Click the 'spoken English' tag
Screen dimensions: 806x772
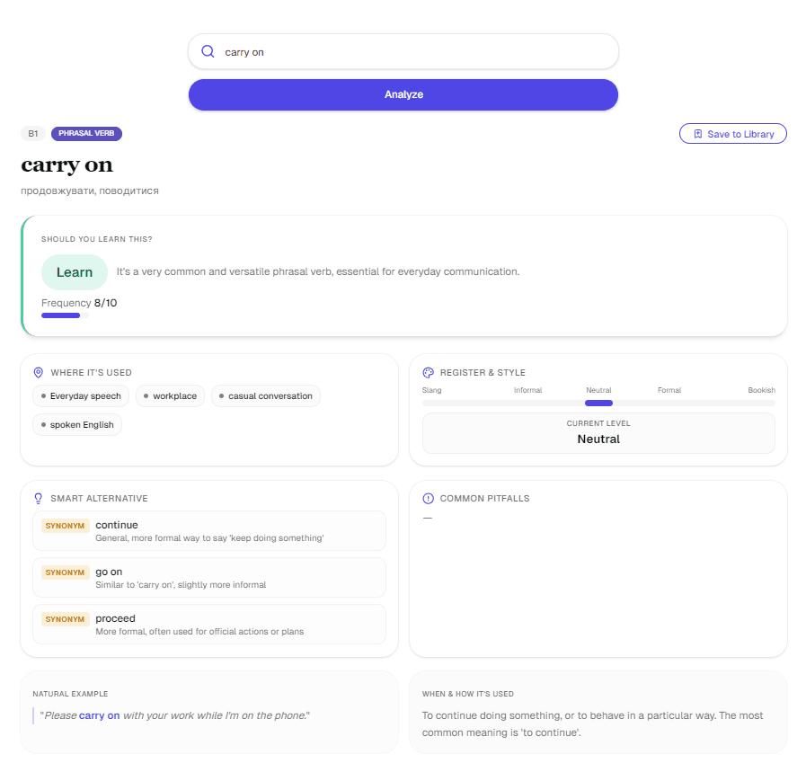pyautogui.click(x=76, y=424)
